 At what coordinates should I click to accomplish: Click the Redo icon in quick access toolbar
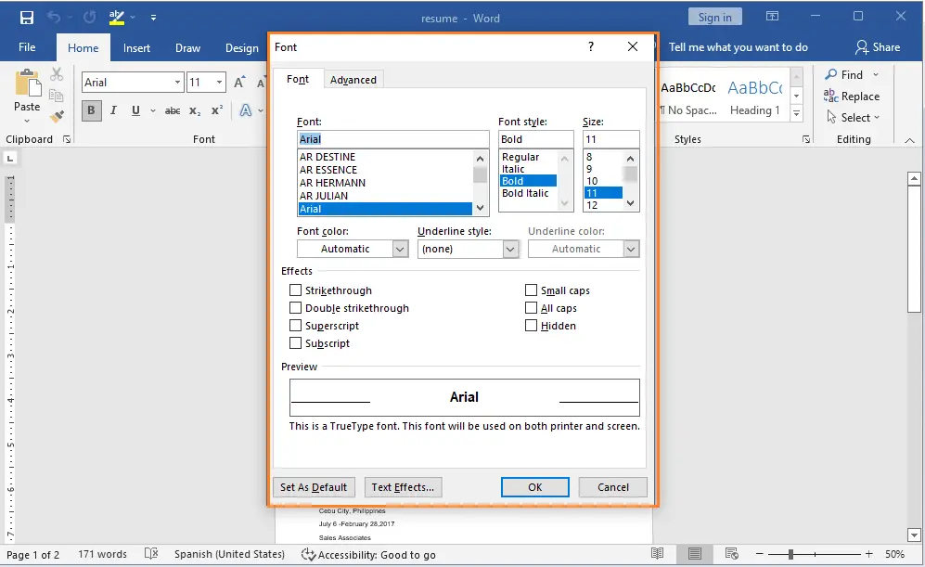pyautogui.click(x=90, y=18)
